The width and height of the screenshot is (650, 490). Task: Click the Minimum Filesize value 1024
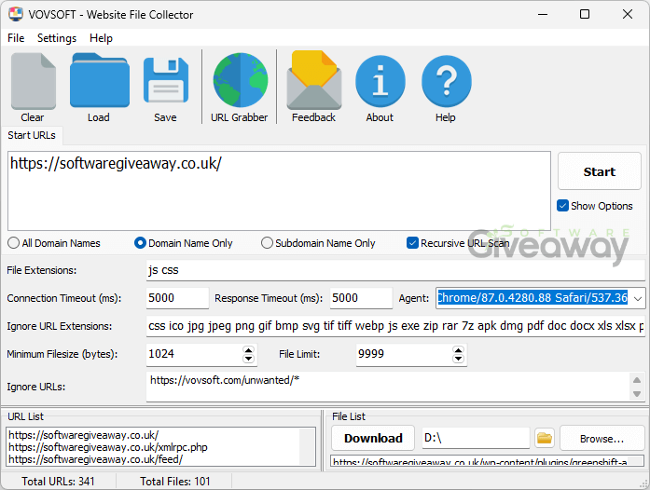(x=161, y=354)
